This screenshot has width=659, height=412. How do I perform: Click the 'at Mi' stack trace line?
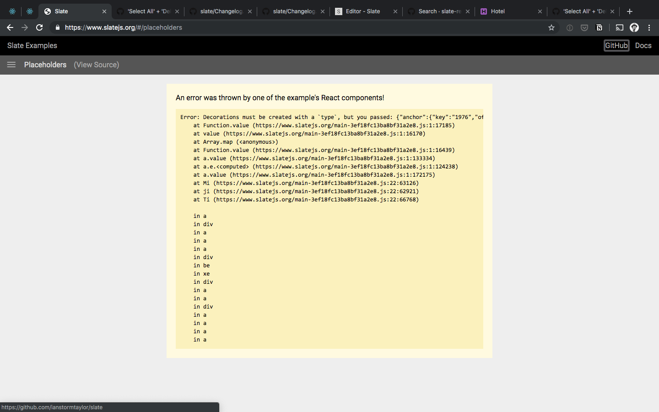pos(306,183)
